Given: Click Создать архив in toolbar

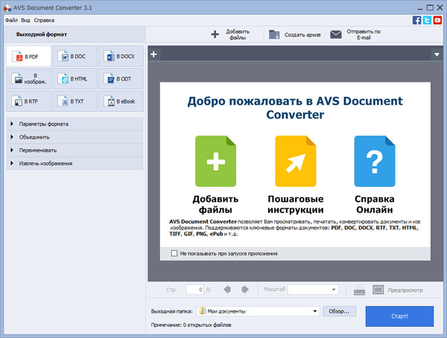Looking at the screenshot, I should tap(295, 34).
